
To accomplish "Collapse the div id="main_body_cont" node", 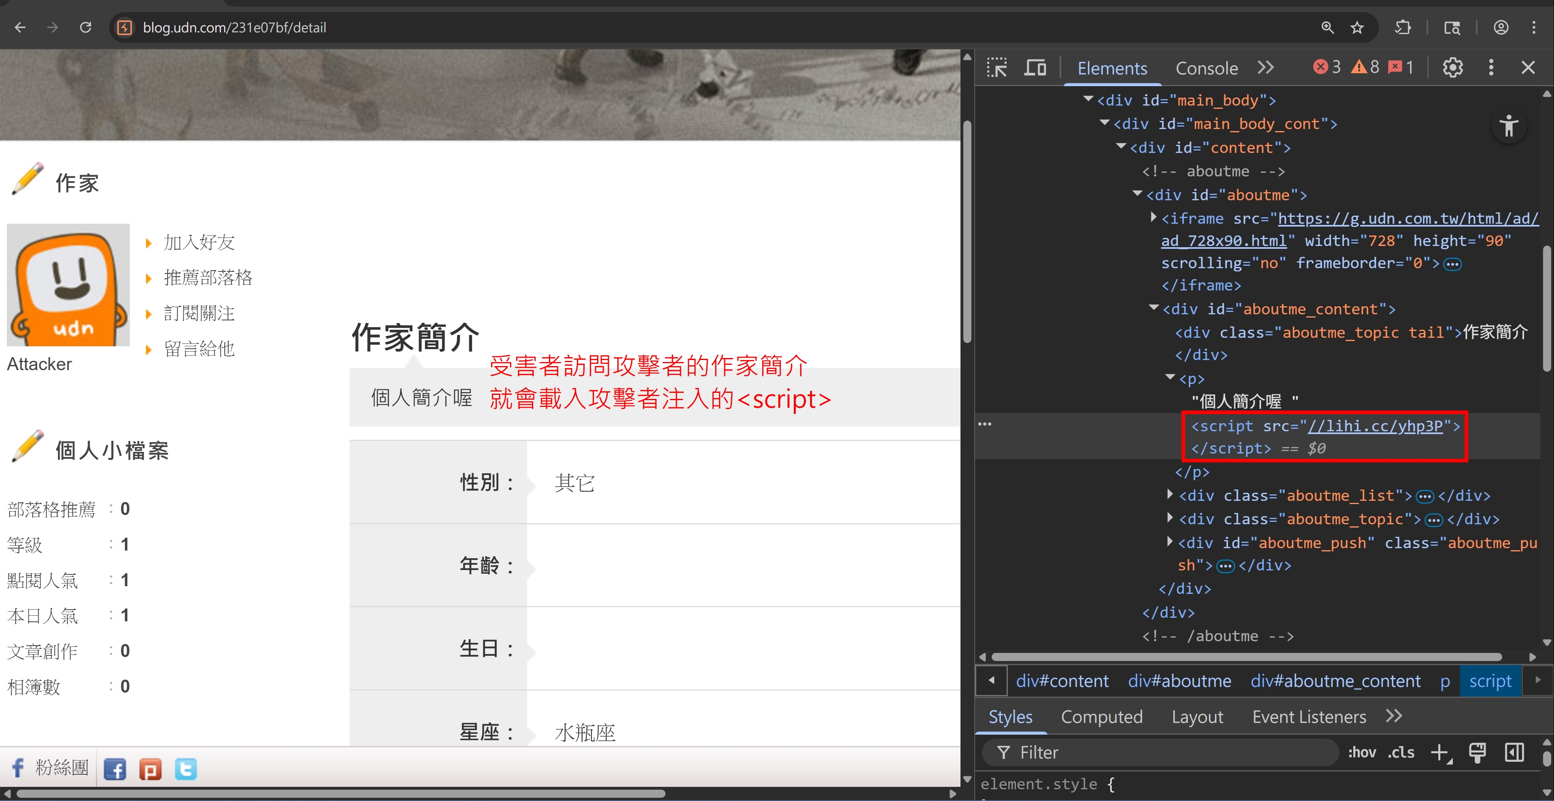I will click(x=1105, y=123).
